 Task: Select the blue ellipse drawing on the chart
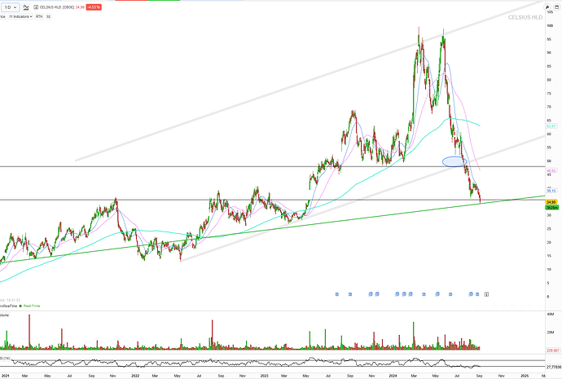pos(454,161)
